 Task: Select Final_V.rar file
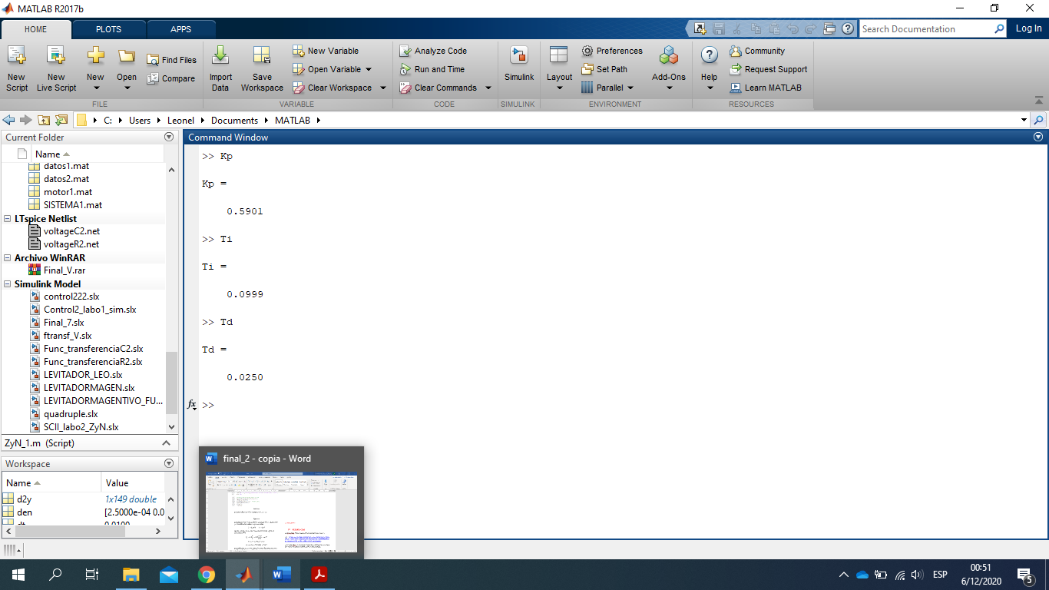(x=65, y=270)
